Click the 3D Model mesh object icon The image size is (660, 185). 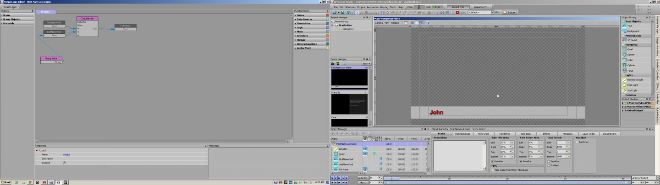coord(624,40)
